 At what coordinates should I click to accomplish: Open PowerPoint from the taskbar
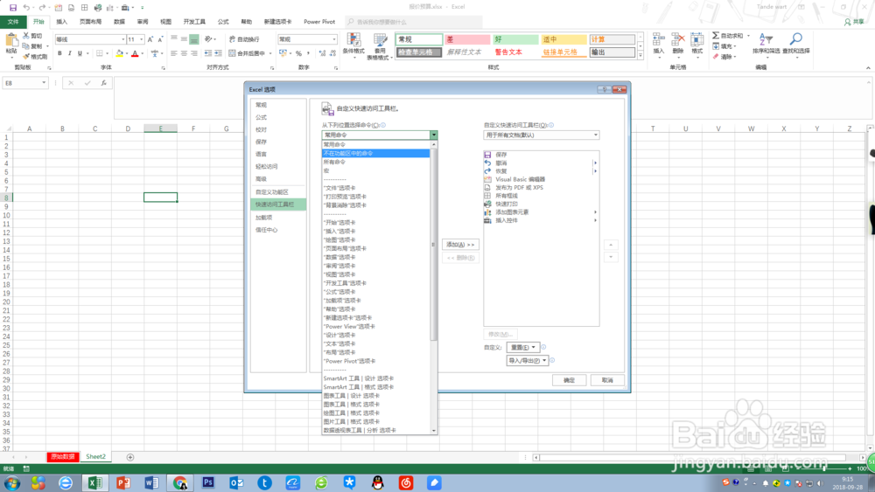pos(123,482)
